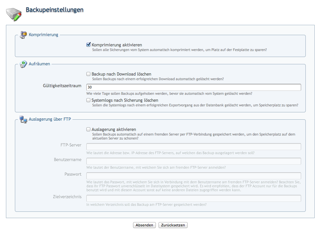
Task: Click the Auslagerung über FTP section icon
Action: [x=23, y=119]
